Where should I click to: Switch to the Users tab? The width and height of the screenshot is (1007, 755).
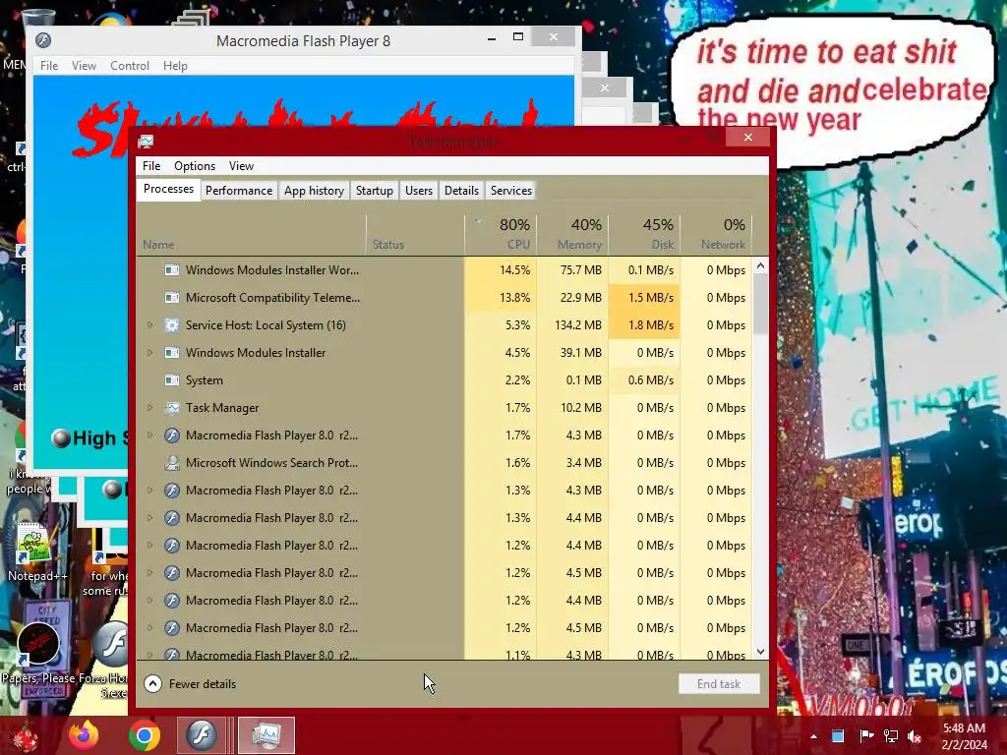point(419,191)
